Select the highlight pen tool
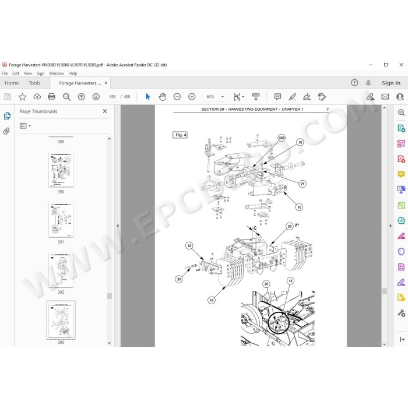Image resolution: width=408 pixels, height=408 pixels. coord(293,97)
